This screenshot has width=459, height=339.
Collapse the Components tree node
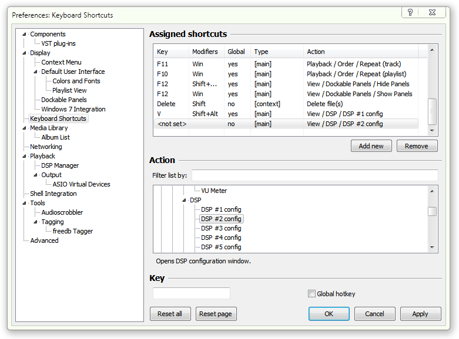(x=25, y=34)
